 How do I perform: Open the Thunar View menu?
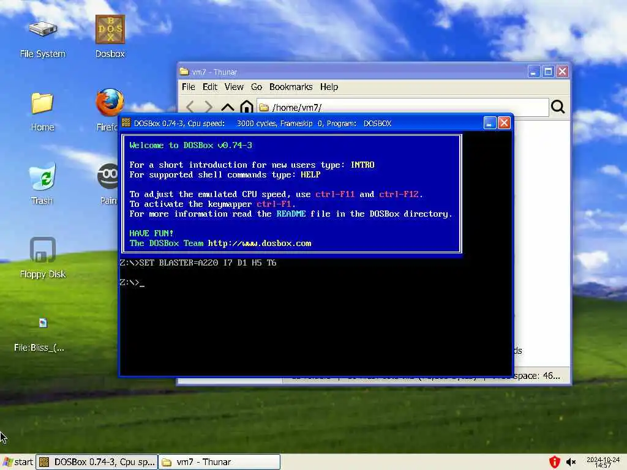234,87
